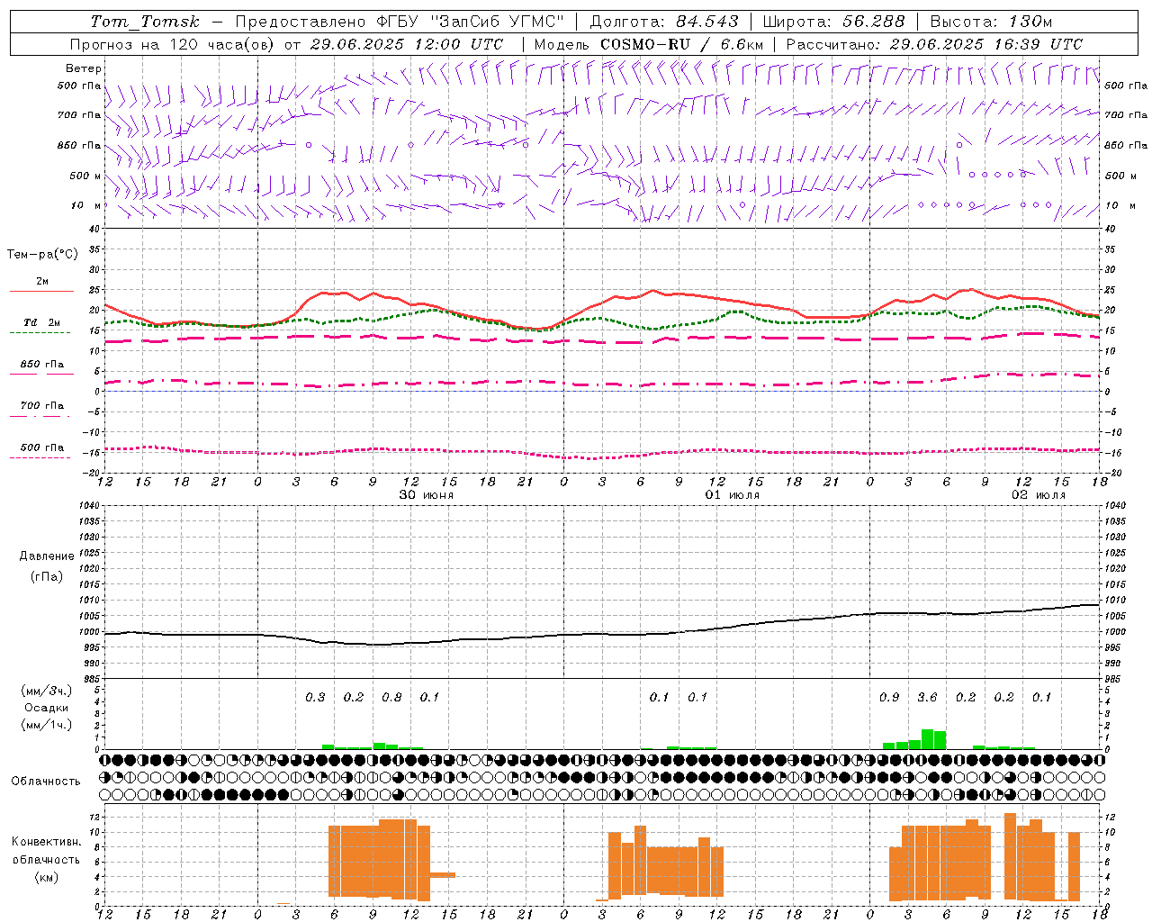Click the 30 июня date label

pyautogui.click(x=427, y=495)
